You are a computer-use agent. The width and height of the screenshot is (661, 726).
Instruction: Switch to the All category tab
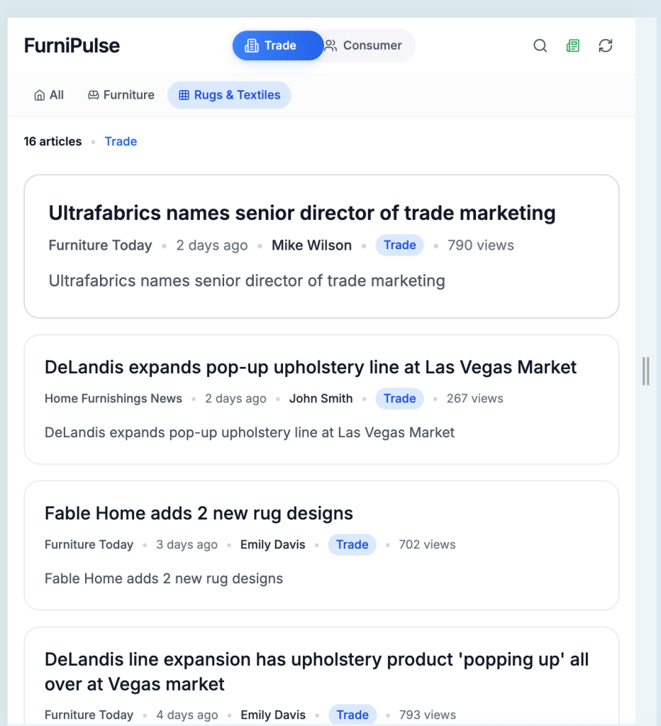pos(48,94)
